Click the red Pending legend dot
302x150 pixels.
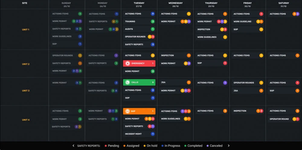click(x=105, y=146)
